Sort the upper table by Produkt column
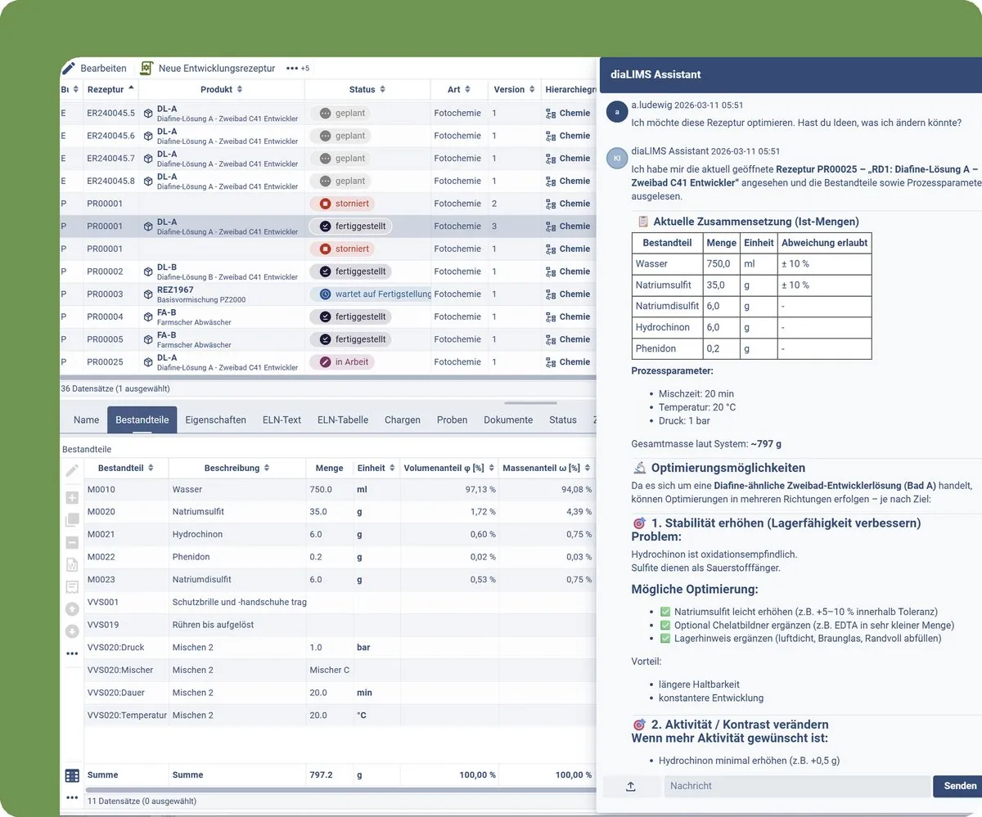The width and height of the screenshot is (982, 817). click(240, 90)
